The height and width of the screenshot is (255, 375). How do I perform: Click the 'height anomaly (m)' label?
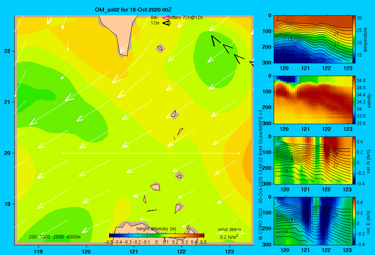point(156,229)
